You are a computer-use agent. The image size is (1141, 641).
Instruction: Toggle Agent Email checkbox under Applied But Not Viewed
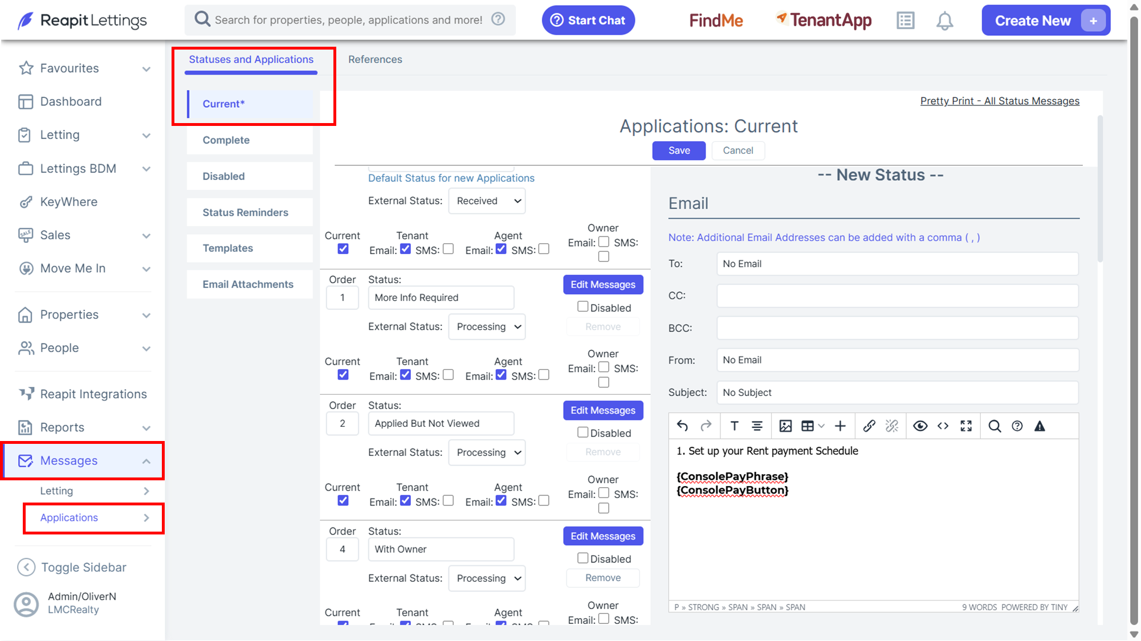click(x=501, y=501)
